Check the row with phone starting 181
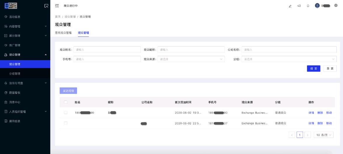Viewport: 343px width, 154px height. (66, 123)
